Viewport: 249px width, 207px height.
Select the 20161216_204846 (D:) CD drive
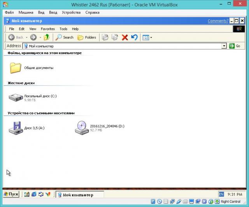[x=100, y=128]
